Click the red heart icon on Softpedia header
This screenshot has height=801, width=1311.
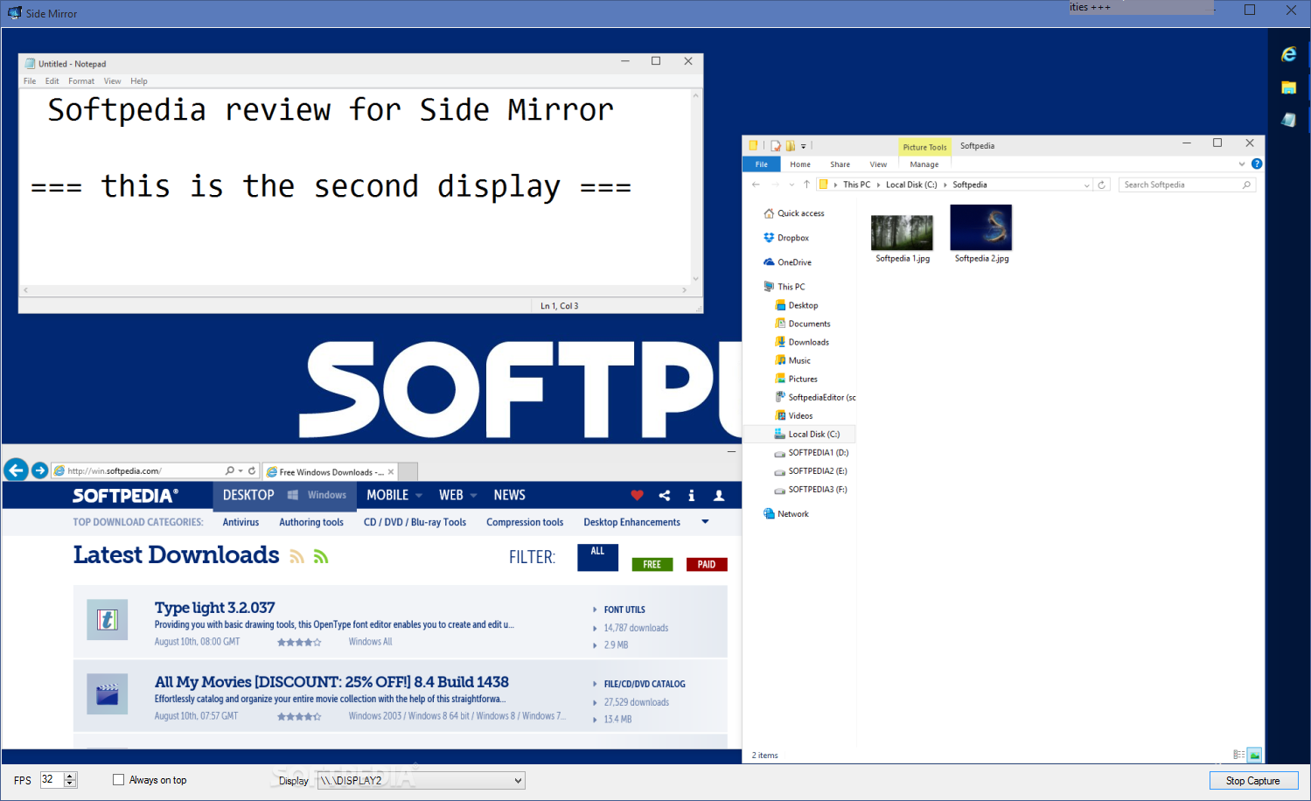(637, 496)
